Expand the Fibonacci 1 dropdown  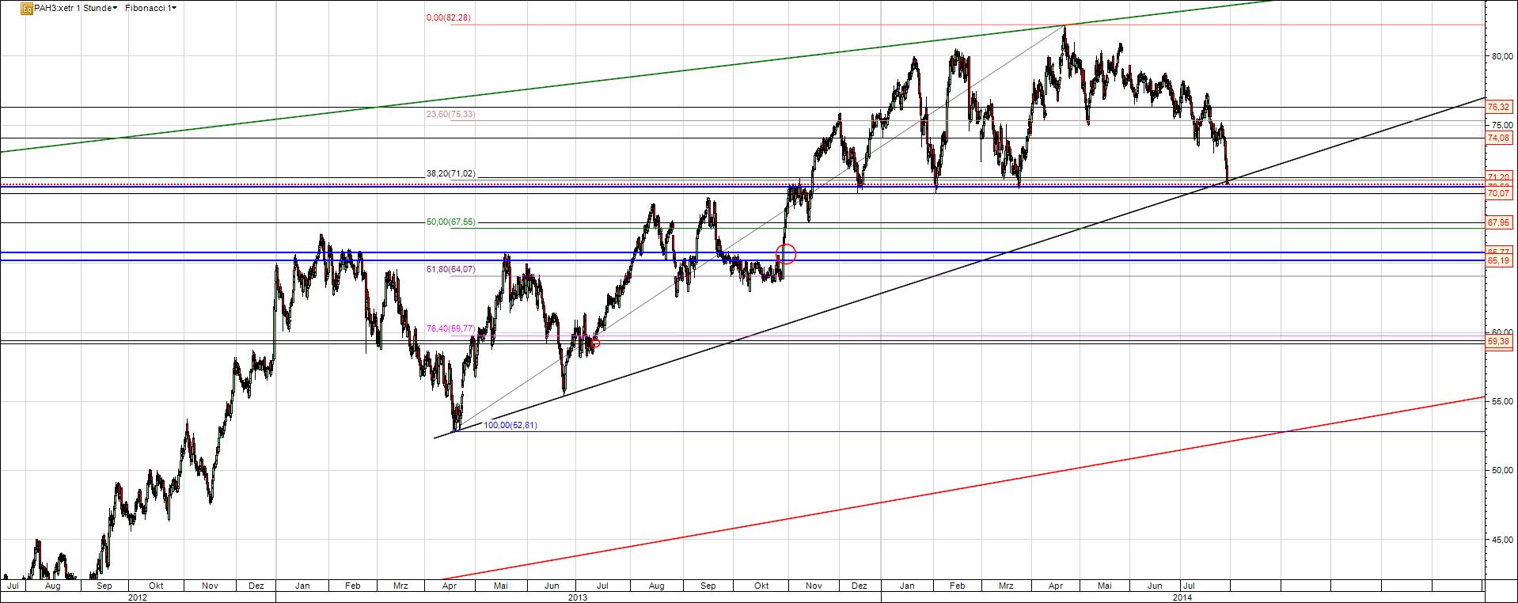point(151,8)
